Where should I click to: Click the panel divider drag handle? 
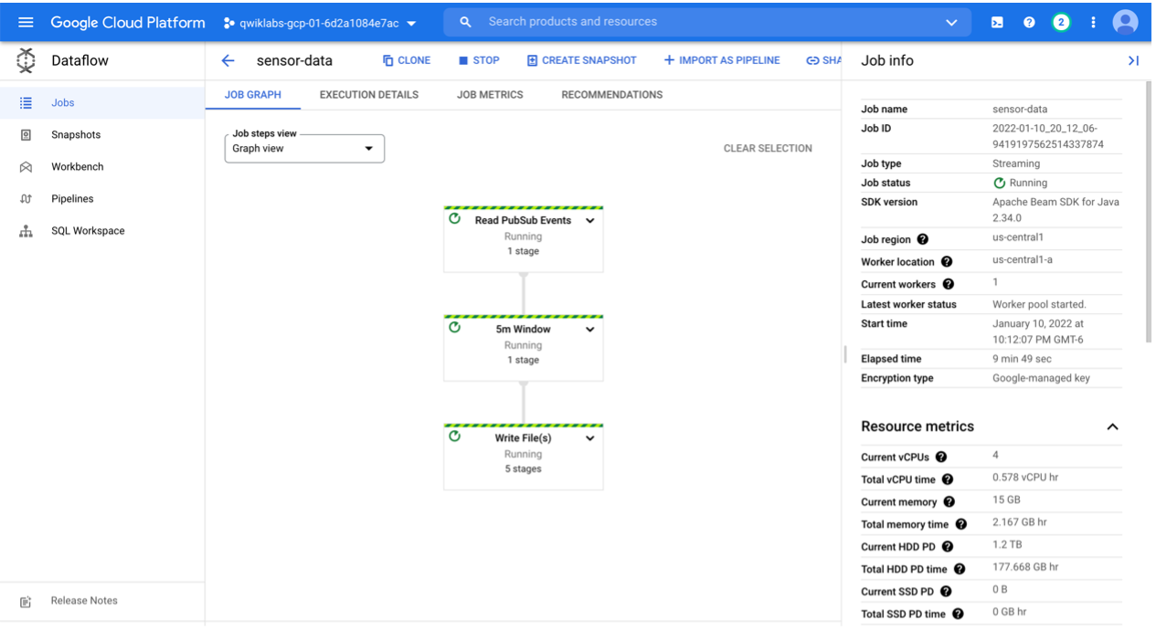click(x=845, y=354)
